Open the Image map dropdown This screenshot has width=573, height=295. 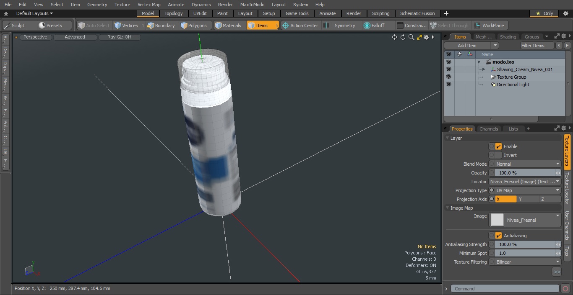click(525, 220)
